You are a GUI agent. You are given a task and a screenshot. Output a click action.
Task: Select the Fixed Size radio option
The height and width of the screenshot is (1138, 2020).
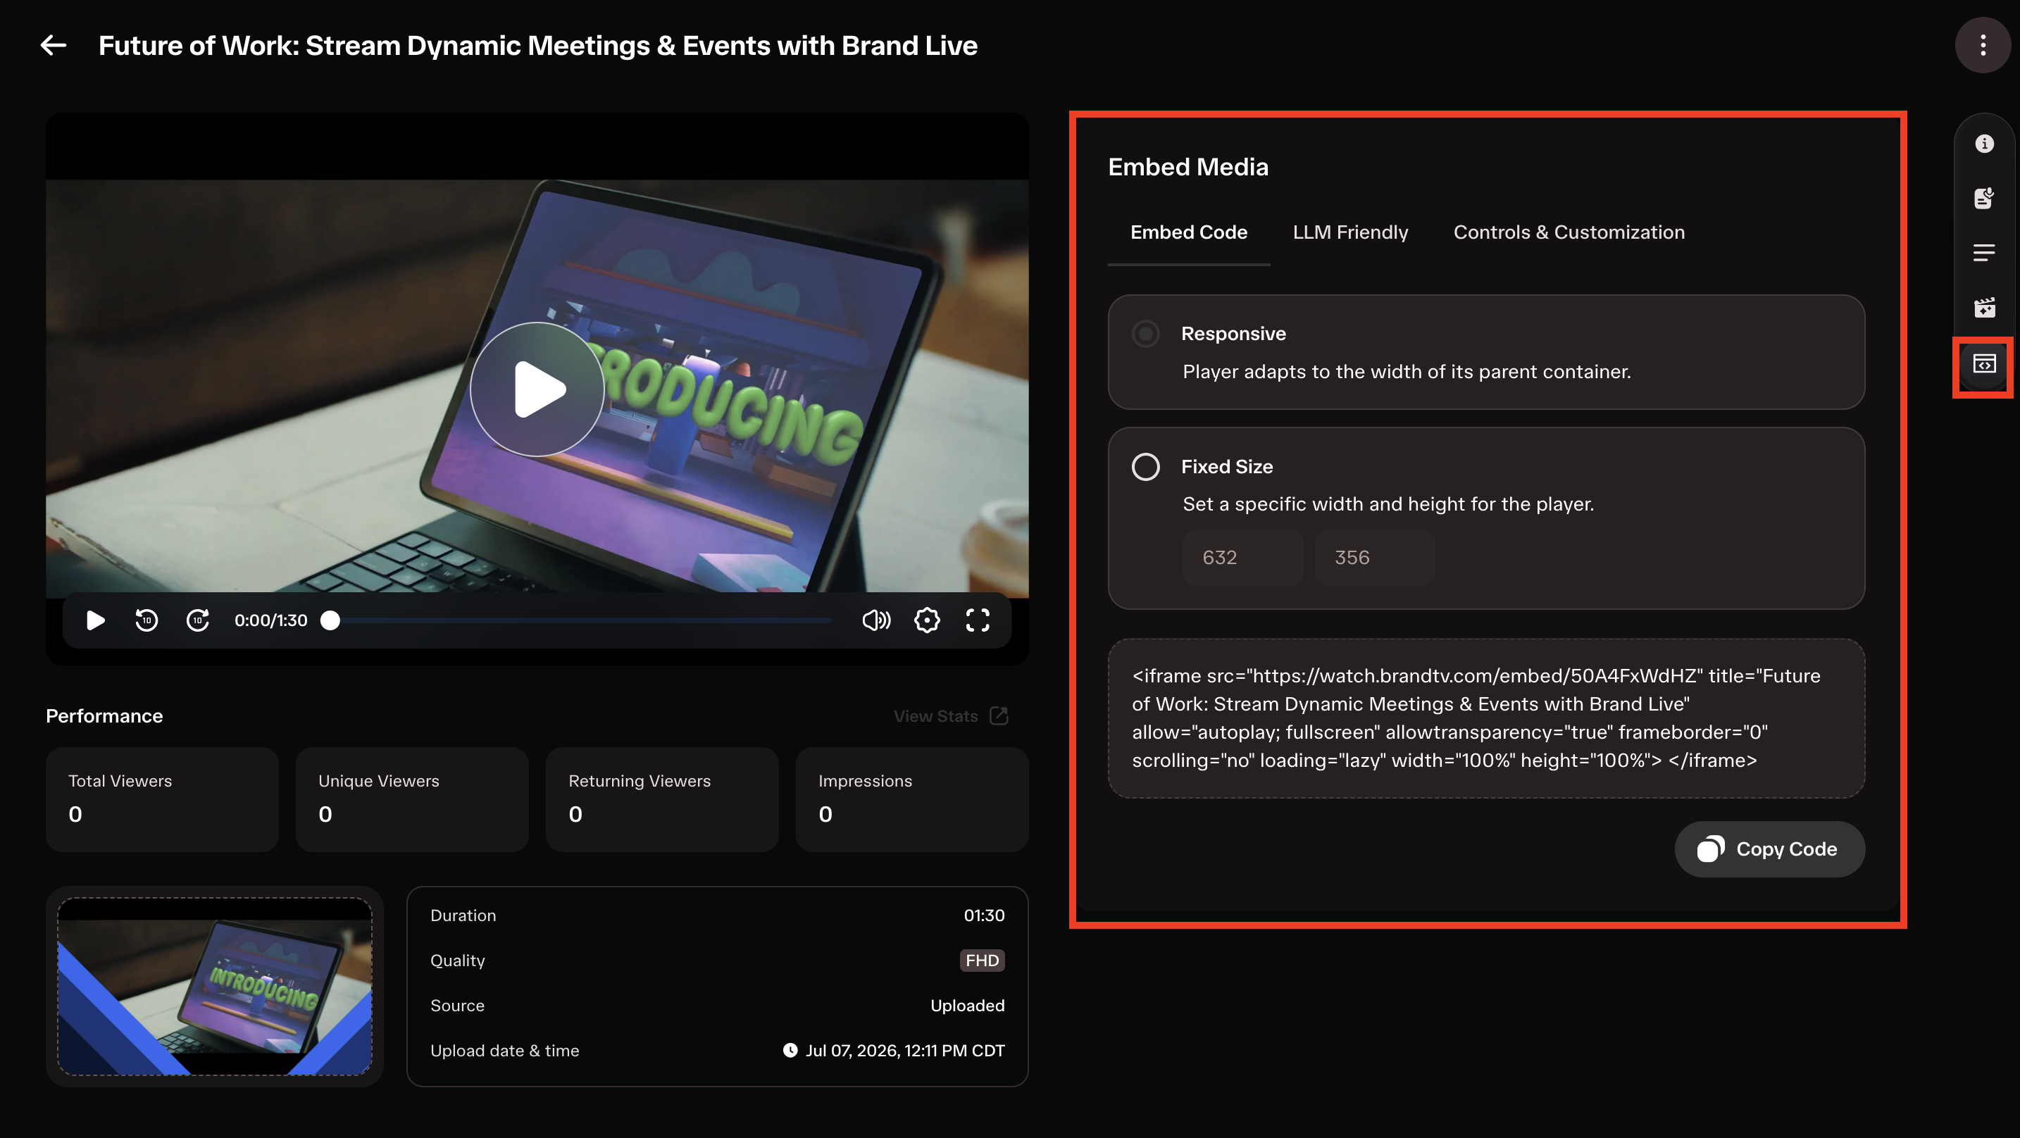pyautogui.click(x=1145, y=467)
